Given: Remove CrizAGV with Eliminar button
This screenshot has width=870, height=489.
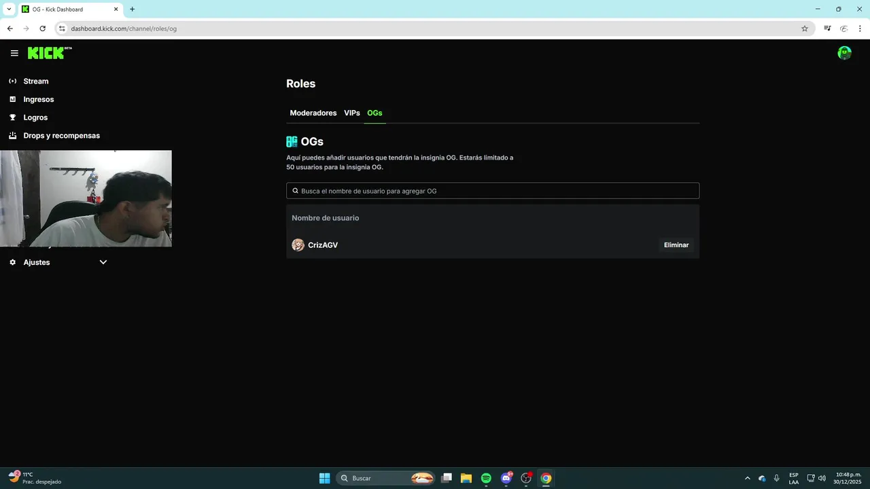Looking at the screenshot, I should 676,245.
